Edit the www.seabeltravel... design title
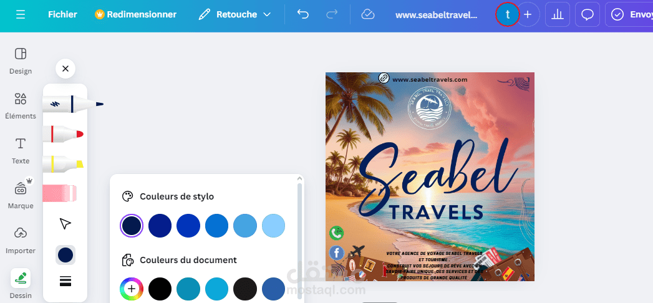 point(436,14)
